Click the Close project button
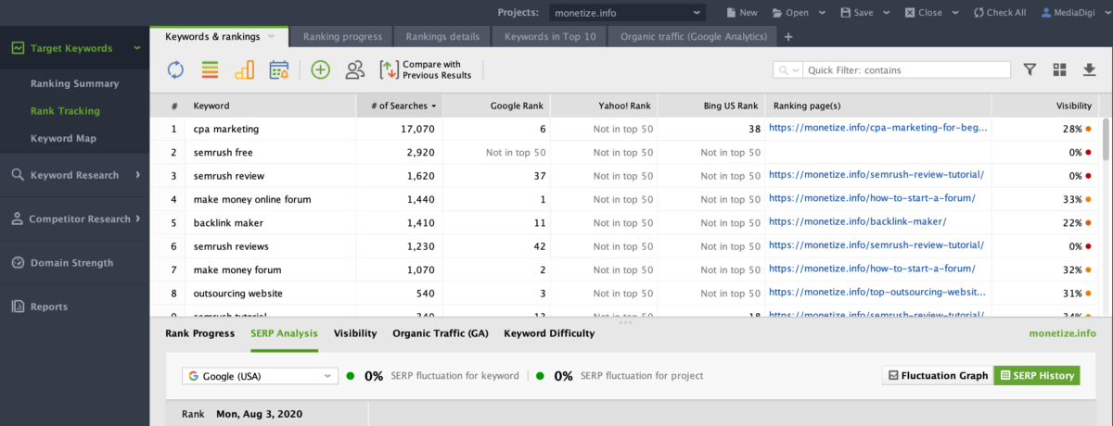The height and width of the screenshot is (426, 1113). click(923, 13)
